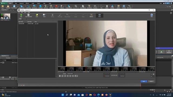Open Options in Subtitles toolbar

pyautogui.click(x=91, y=15)
